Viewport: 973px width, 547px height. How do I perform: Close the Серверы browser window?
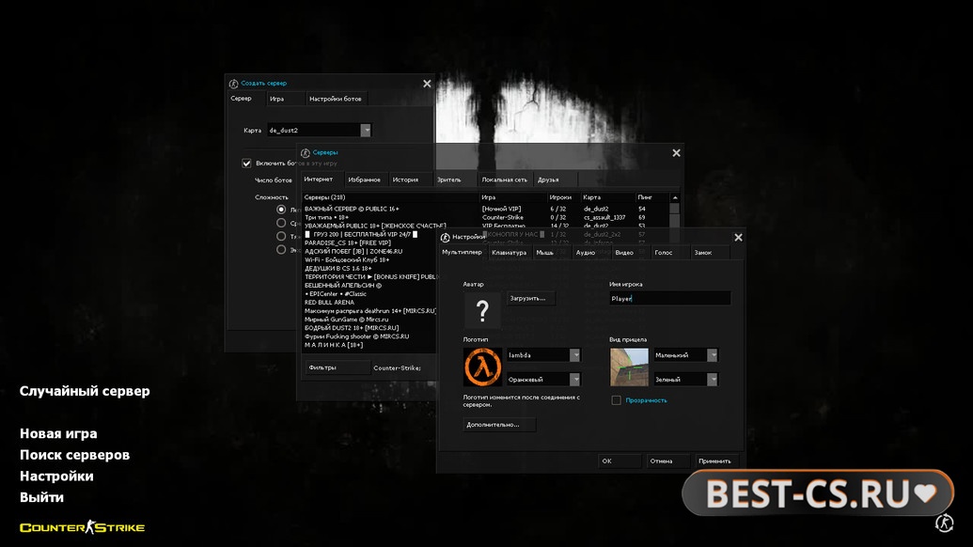pyautogui.click(x=676, y=152)
